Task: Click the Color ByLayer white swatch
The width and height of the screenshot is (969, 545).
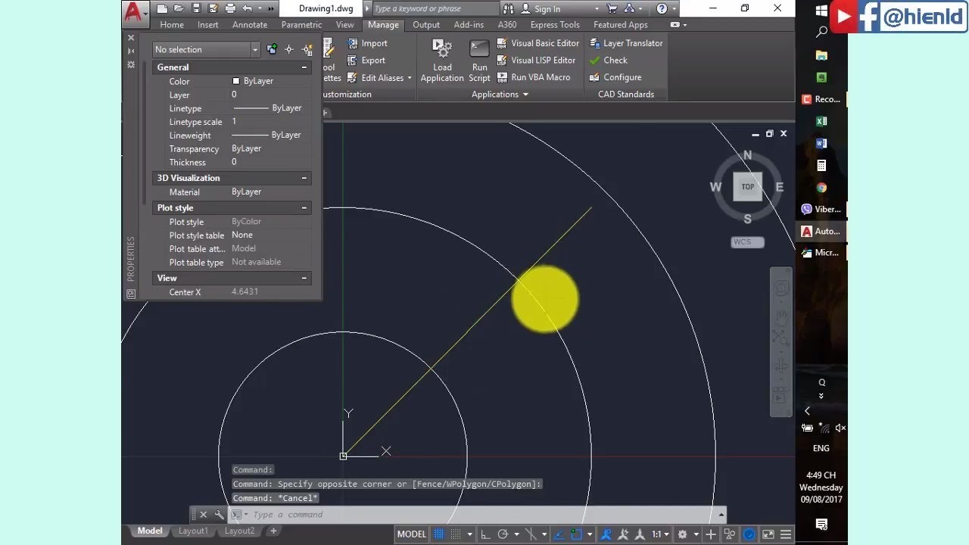Action: (235, 81)
